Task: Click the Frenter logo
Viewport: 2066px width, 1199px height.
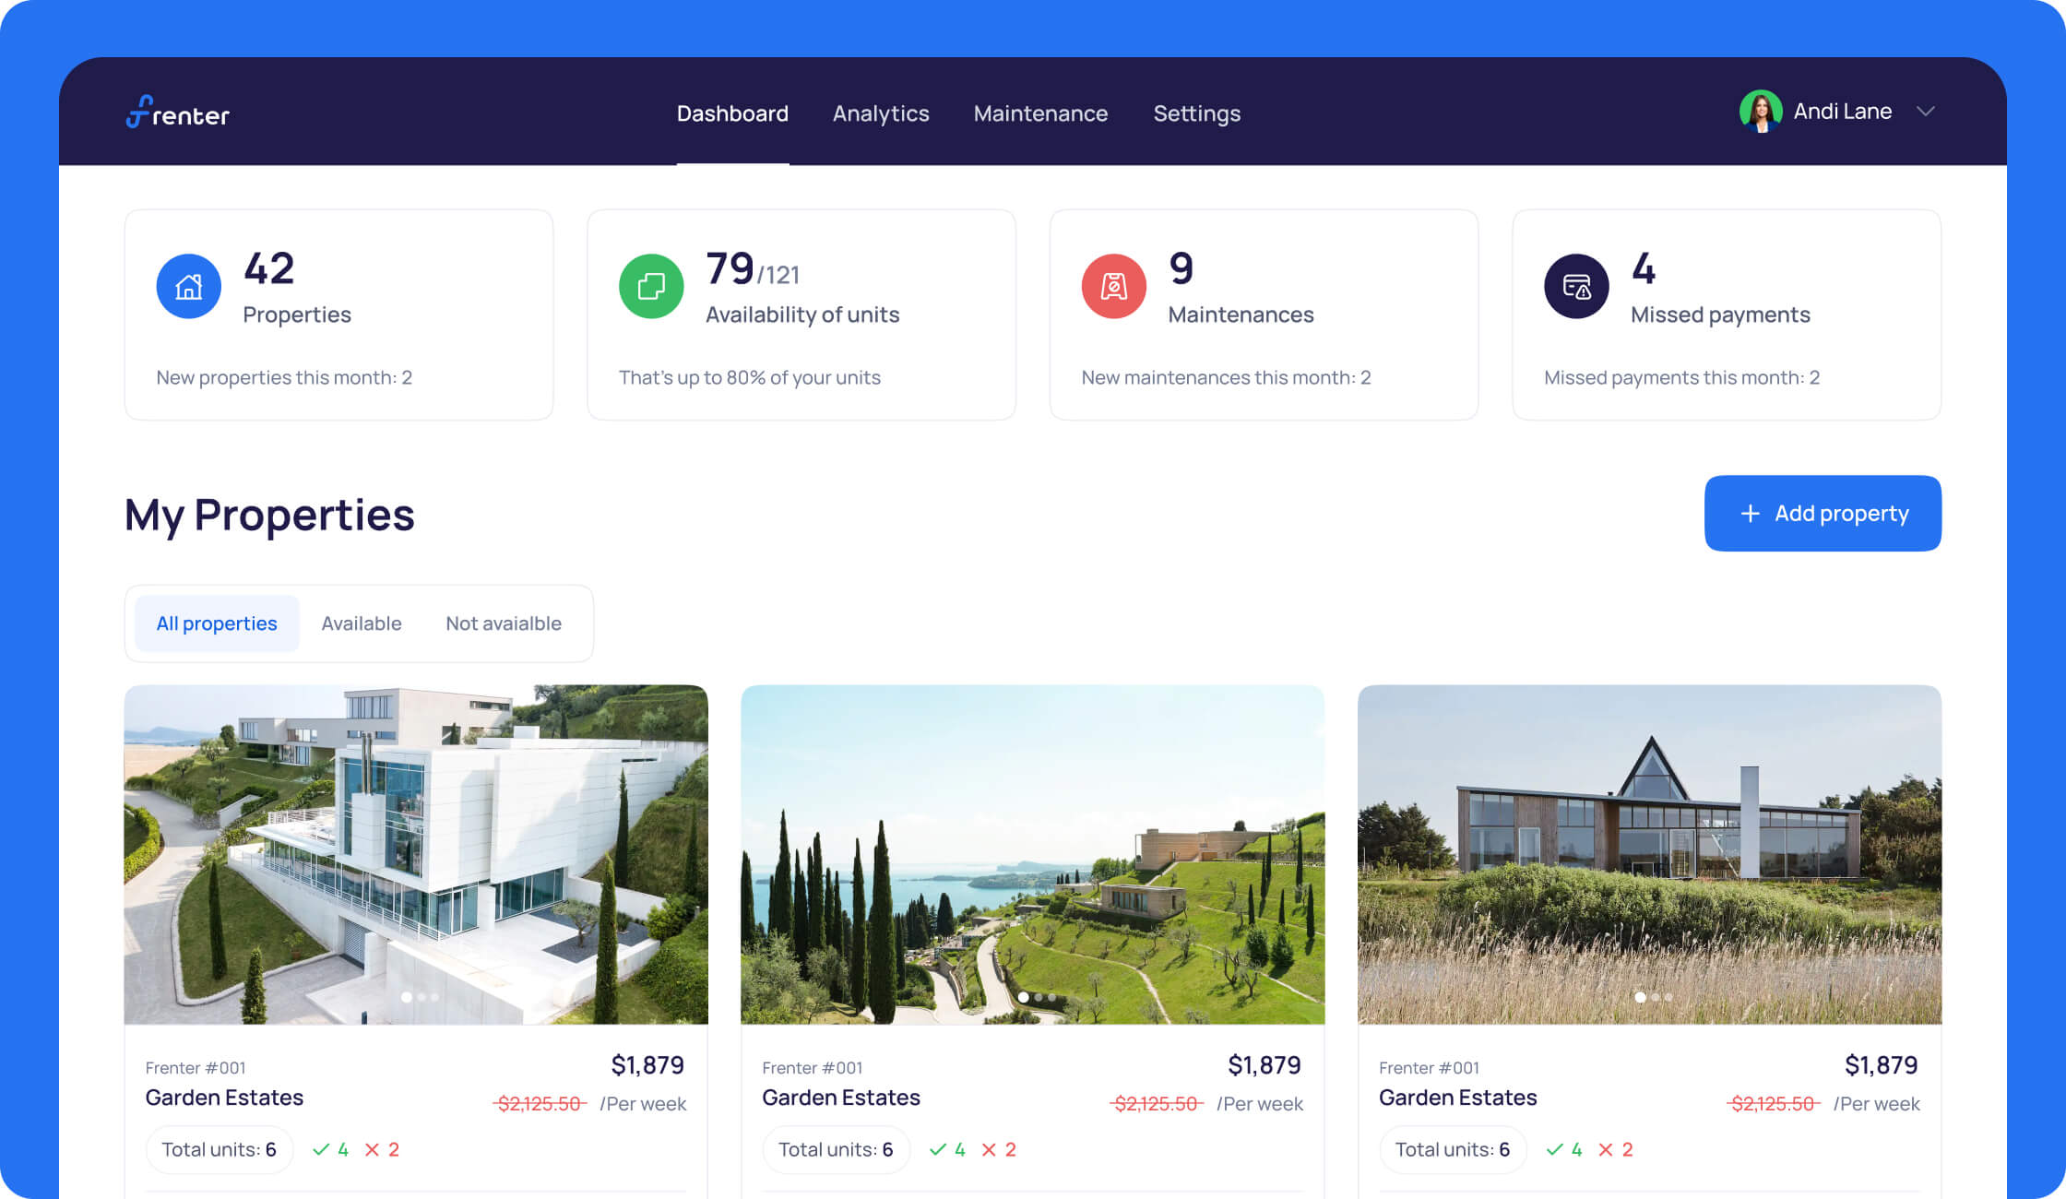Action: (178, 113)
